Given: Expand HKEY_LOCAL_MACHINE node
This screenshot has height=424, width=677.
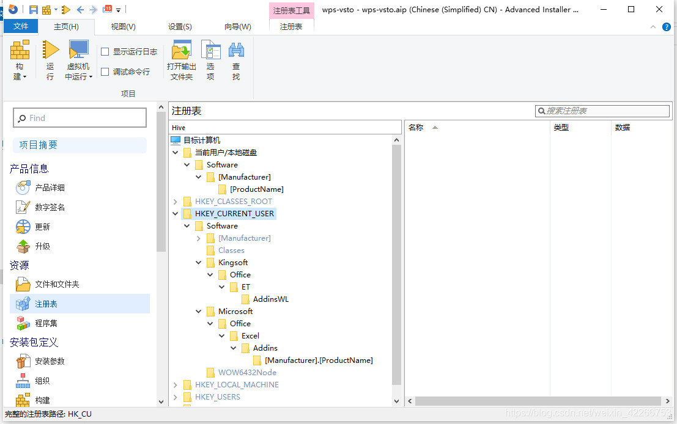Looking at the screenshot, I should tap(176, 385).
